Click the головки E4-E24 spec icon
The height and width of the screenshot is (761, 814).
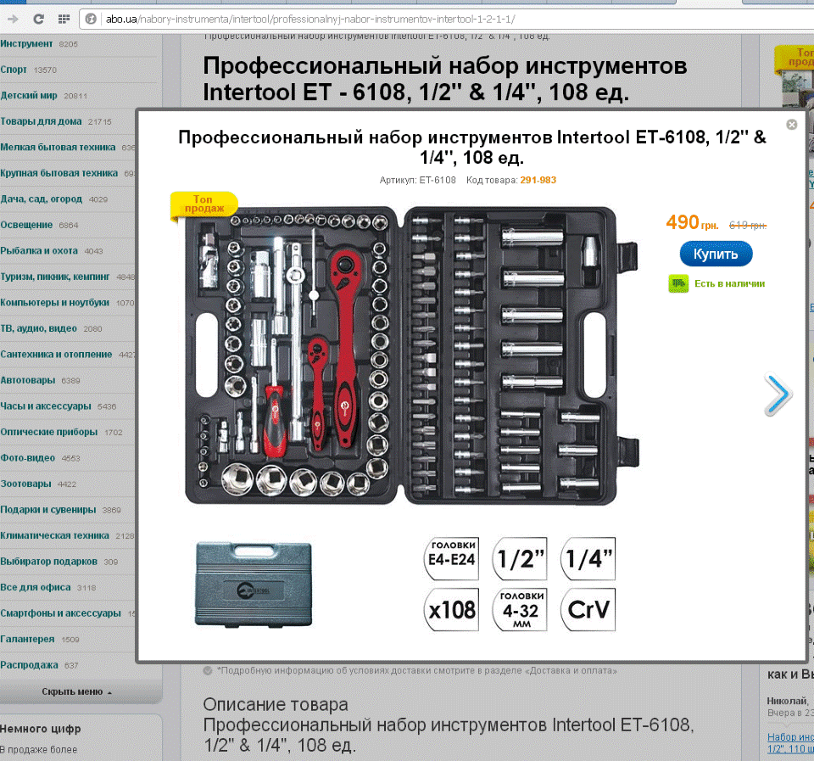pos(452,559)
